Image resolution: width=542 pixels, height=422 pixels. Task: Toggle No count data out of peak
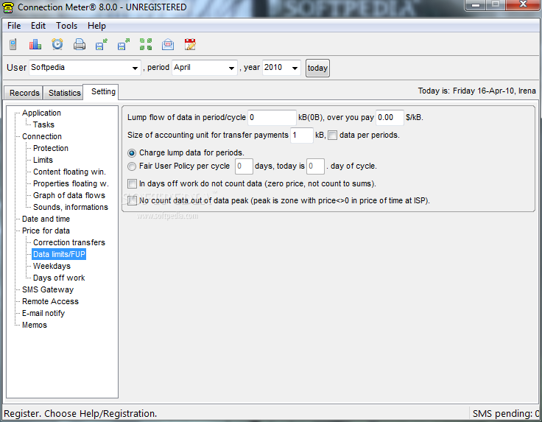(x=132, y=200)
